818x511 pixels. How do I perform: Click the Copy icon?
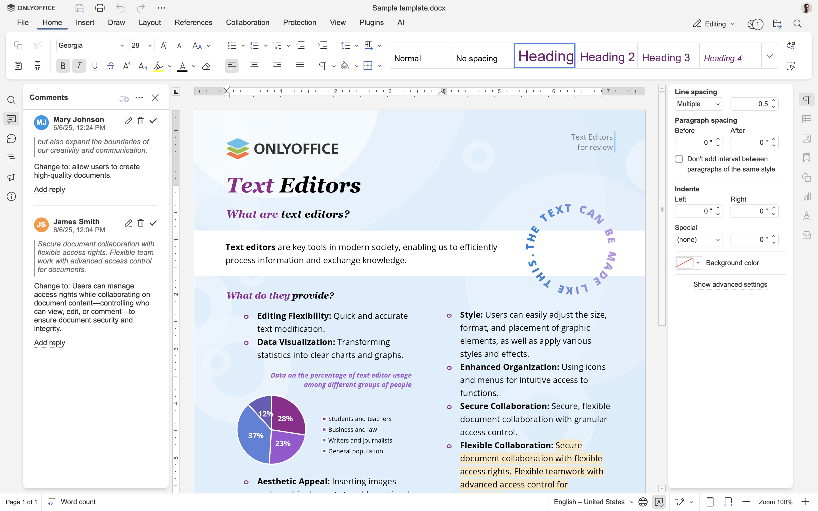point(18,45)
